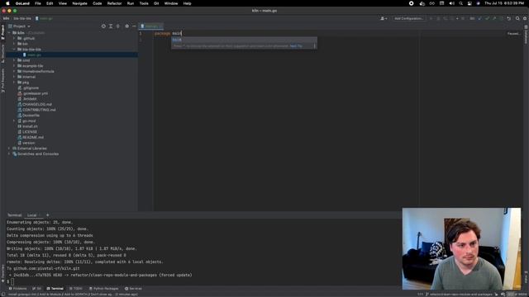Click the macOS Spotlight search icon
The image size is (529, 297).
pos(461,3)
